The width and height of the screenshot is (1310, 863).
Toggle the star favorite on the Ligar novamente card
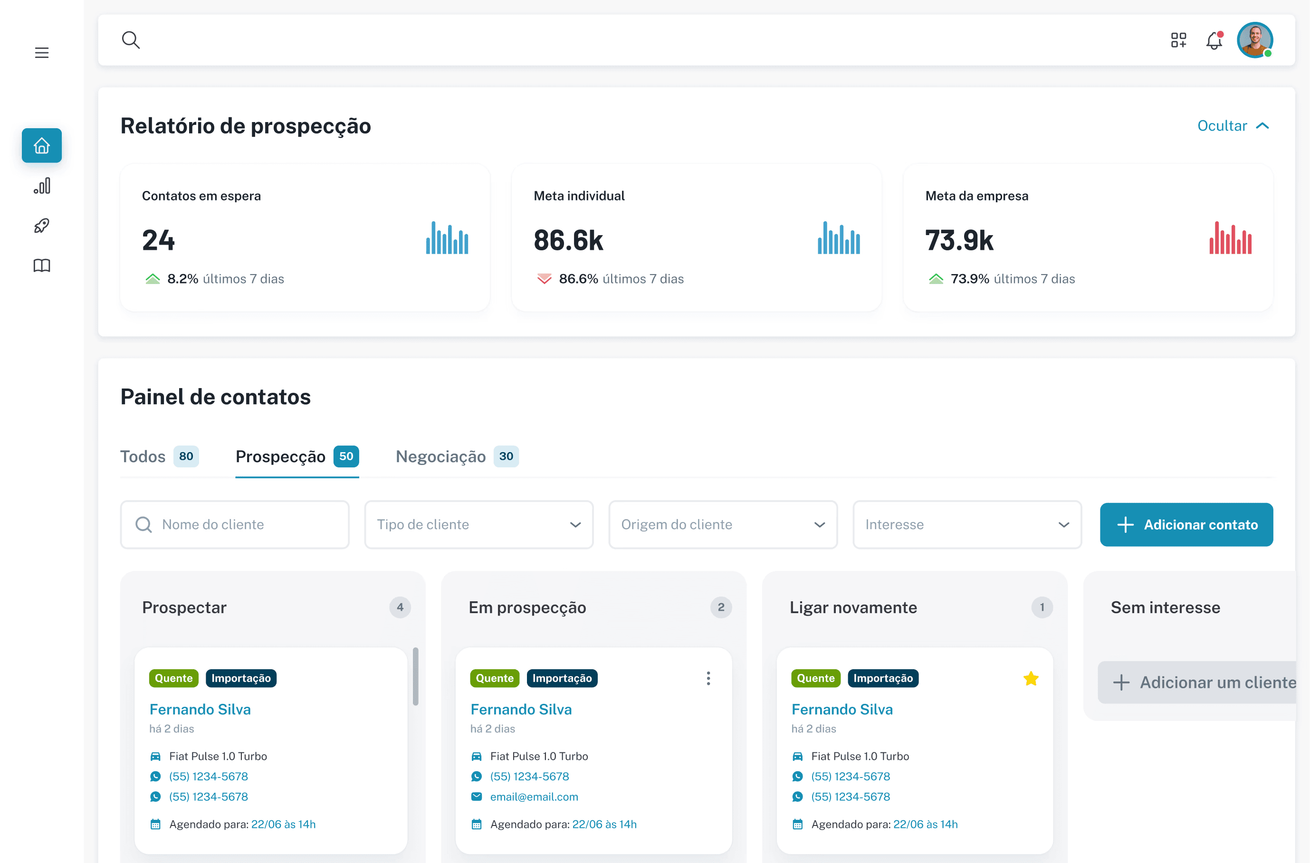[x=1031, y=678]
